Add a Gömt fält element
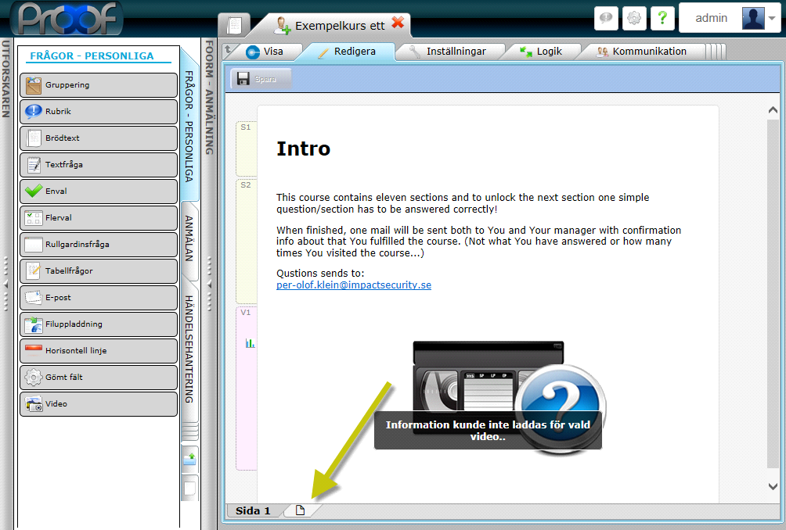786x530 pixels. coord(99,378)
